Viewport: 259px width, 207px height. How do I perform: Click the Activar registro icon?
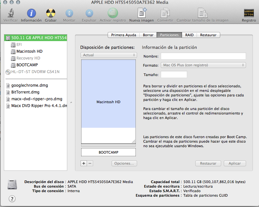(113, 13)
